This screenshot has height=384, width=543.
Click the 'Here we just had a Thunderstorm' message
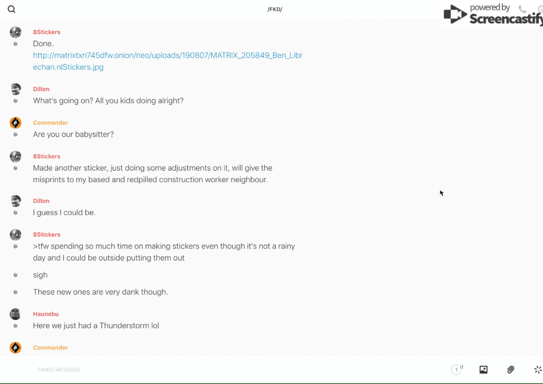[96, 325]
